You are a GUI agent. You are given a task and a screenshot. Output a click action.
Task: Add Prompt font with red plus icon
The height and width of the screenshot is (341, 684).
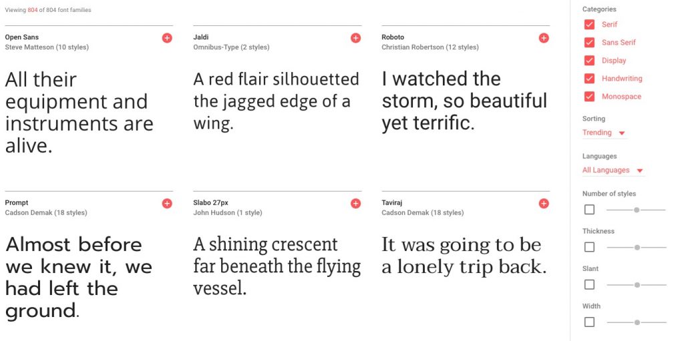[x=167, y=204]
